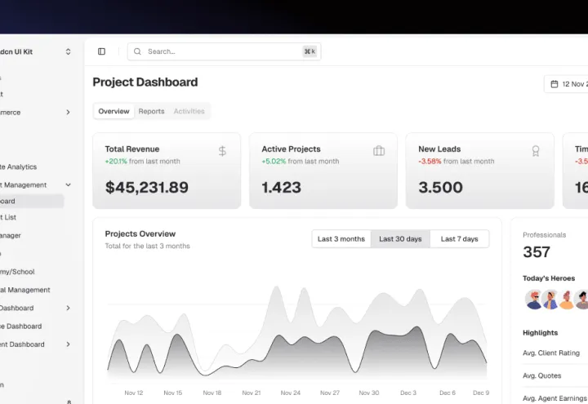Select the Last 7 days range

[459, 238]
